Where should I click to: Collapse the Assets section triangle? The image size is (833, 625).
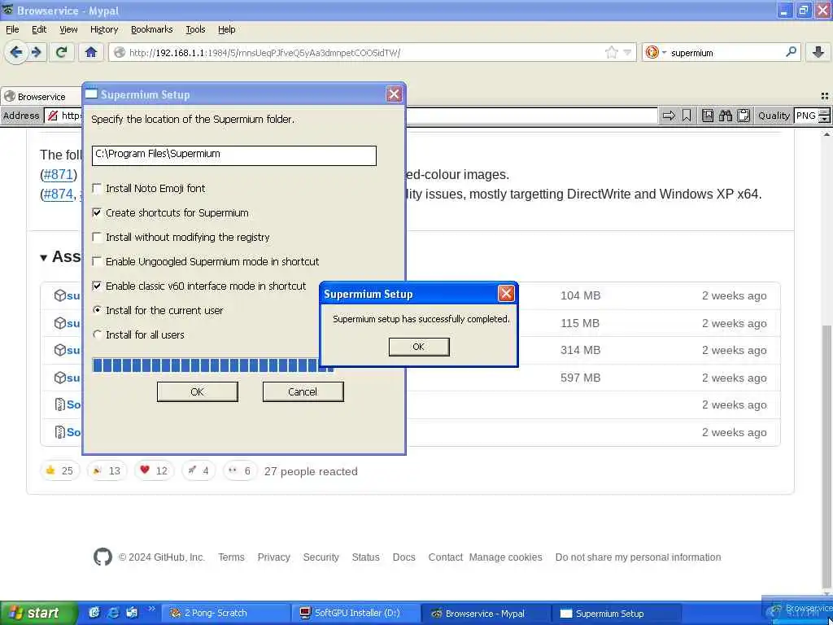pyautogui.click(x=44, y=258)
